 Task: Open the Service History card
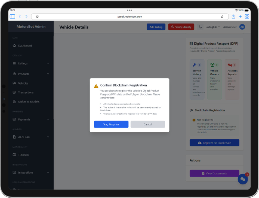pyautogui.click(x=197, y=79)
